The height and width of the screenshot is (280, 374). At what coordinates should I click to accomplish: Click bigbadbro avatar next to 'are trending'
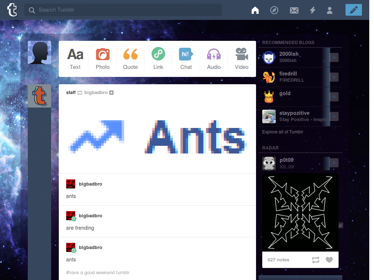71,216
